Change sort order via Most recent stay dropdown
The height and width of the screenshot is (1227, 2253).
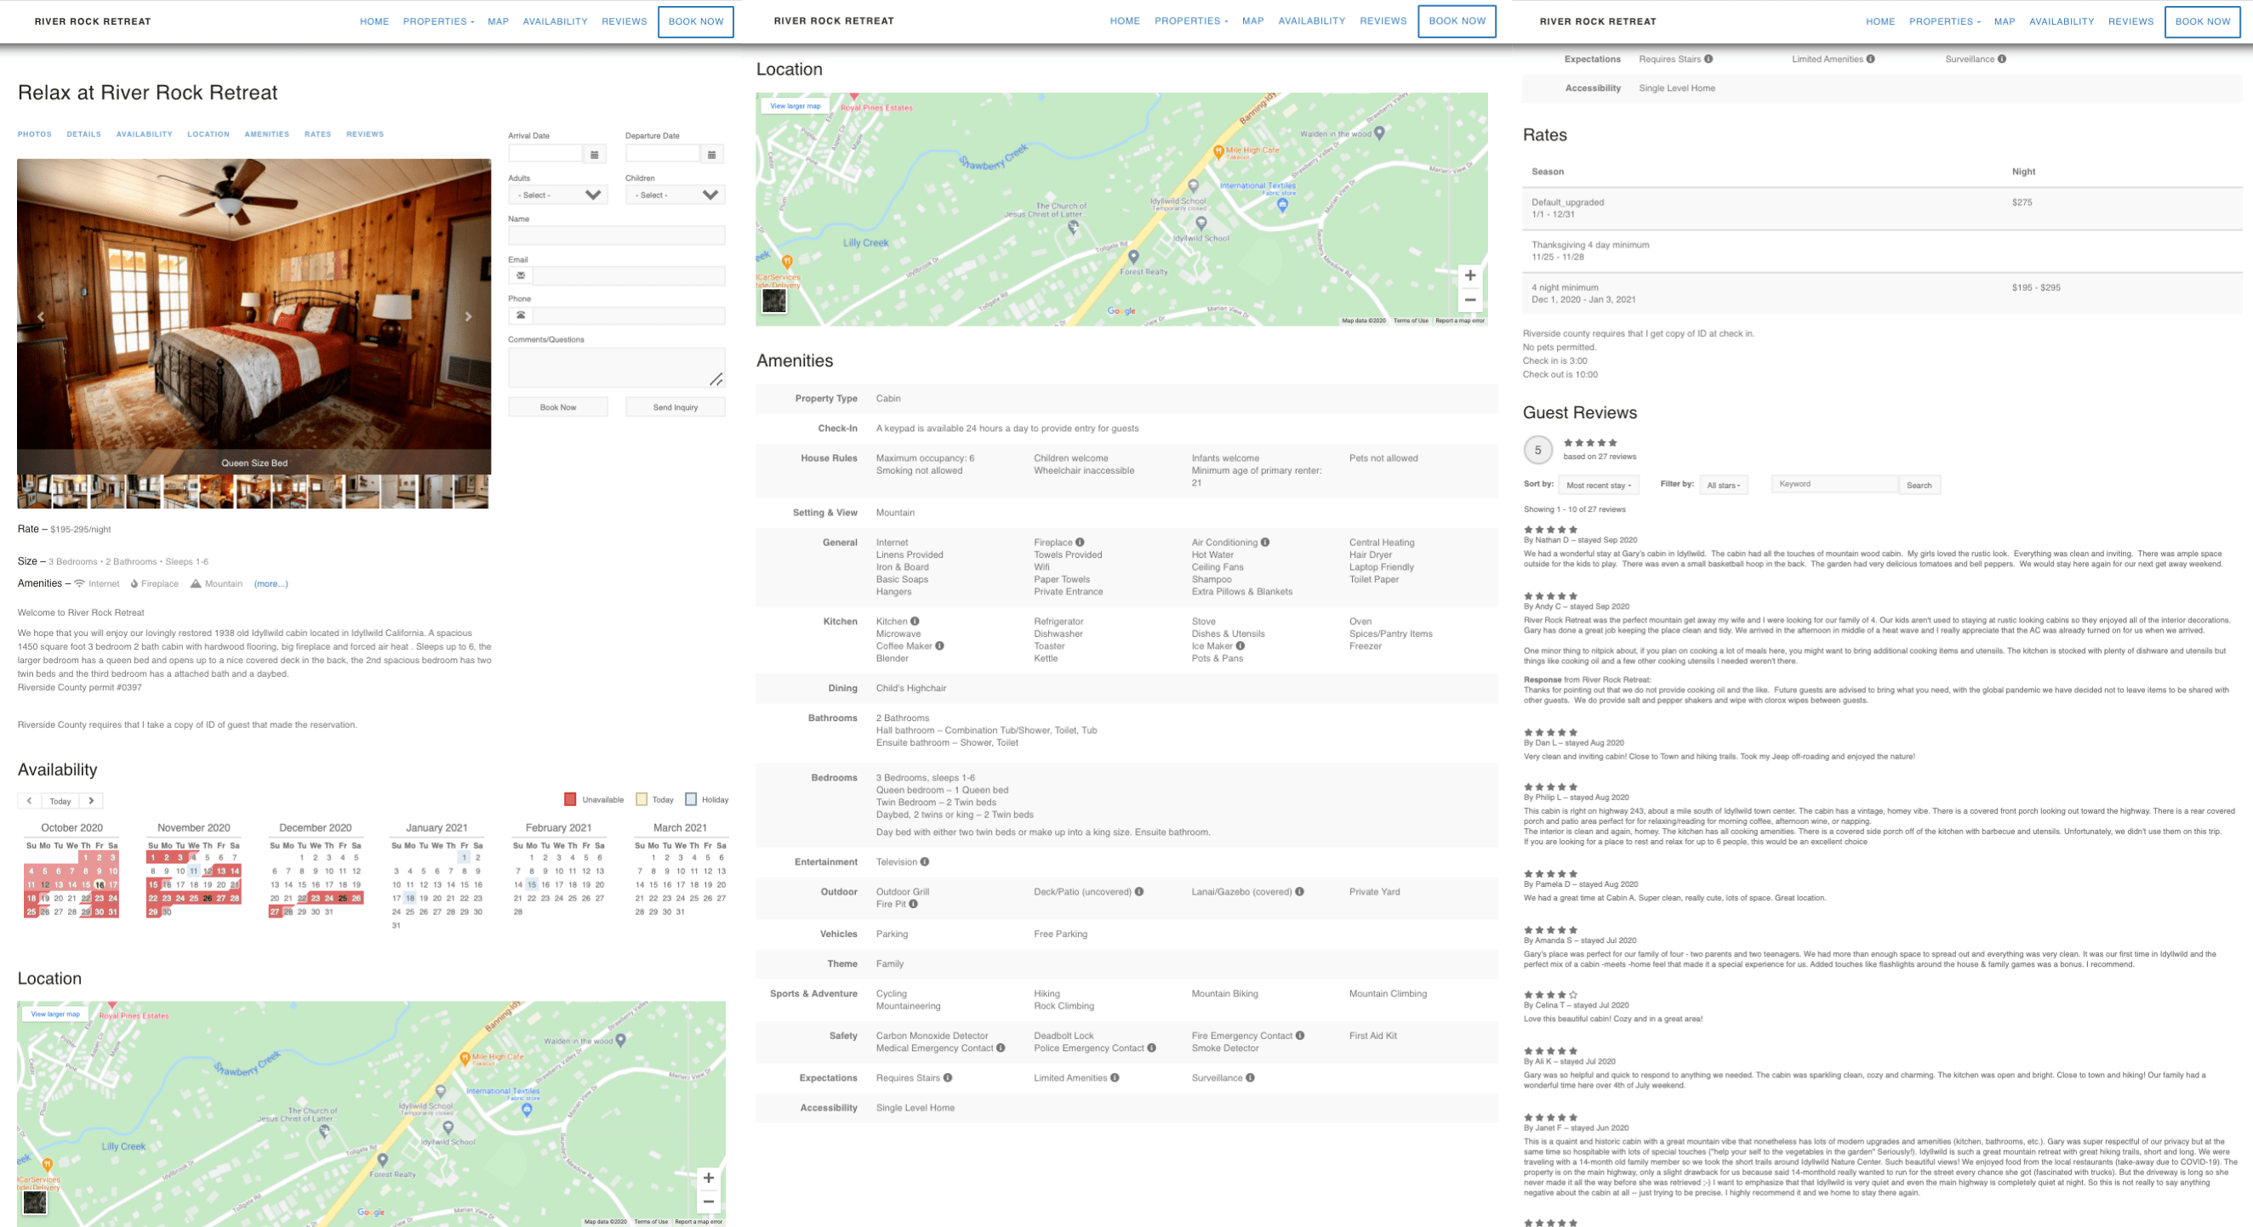(x=1599, y=484)
